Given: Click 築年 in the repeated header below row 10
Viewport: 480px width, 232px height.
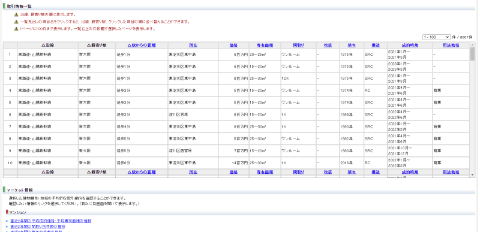Looking at the screenshot, I should click(352, 172).
